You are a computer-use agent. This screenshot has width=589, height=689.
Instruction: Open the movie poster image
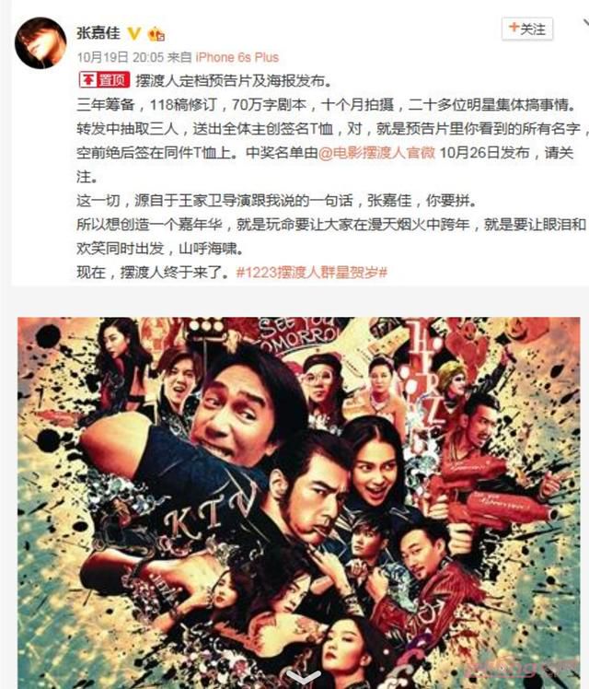298,503
